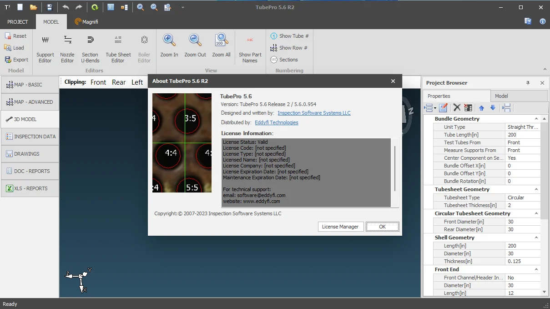Click the quick-access zoom 100 icon
550x309 pixels.
point(167,7)
